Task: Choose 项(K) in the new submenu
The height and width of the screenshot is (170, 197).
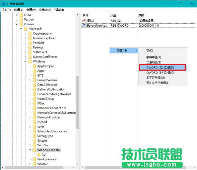Action: 163,51
